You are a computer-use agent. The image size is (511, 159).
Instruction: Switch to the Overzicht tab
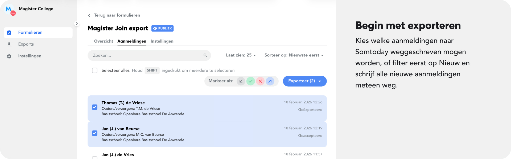point(104,41)
